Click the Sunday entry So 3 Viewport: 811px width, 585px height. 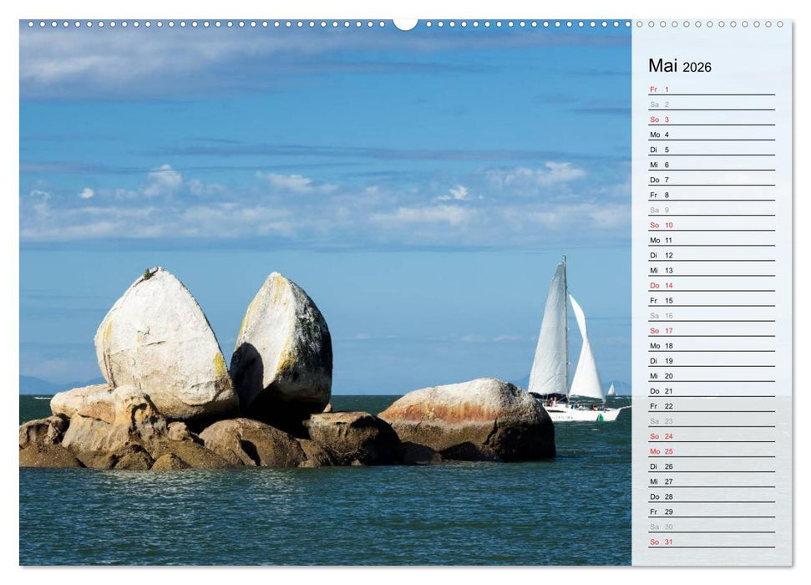tap(660, 119)
